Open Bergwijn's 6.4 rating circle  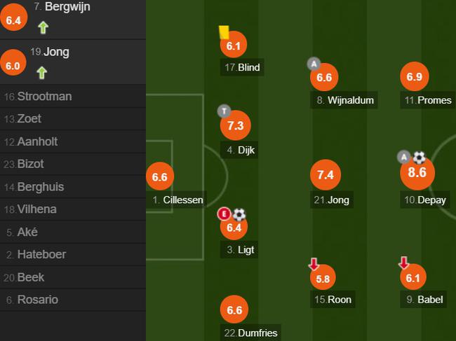[13, 18]
